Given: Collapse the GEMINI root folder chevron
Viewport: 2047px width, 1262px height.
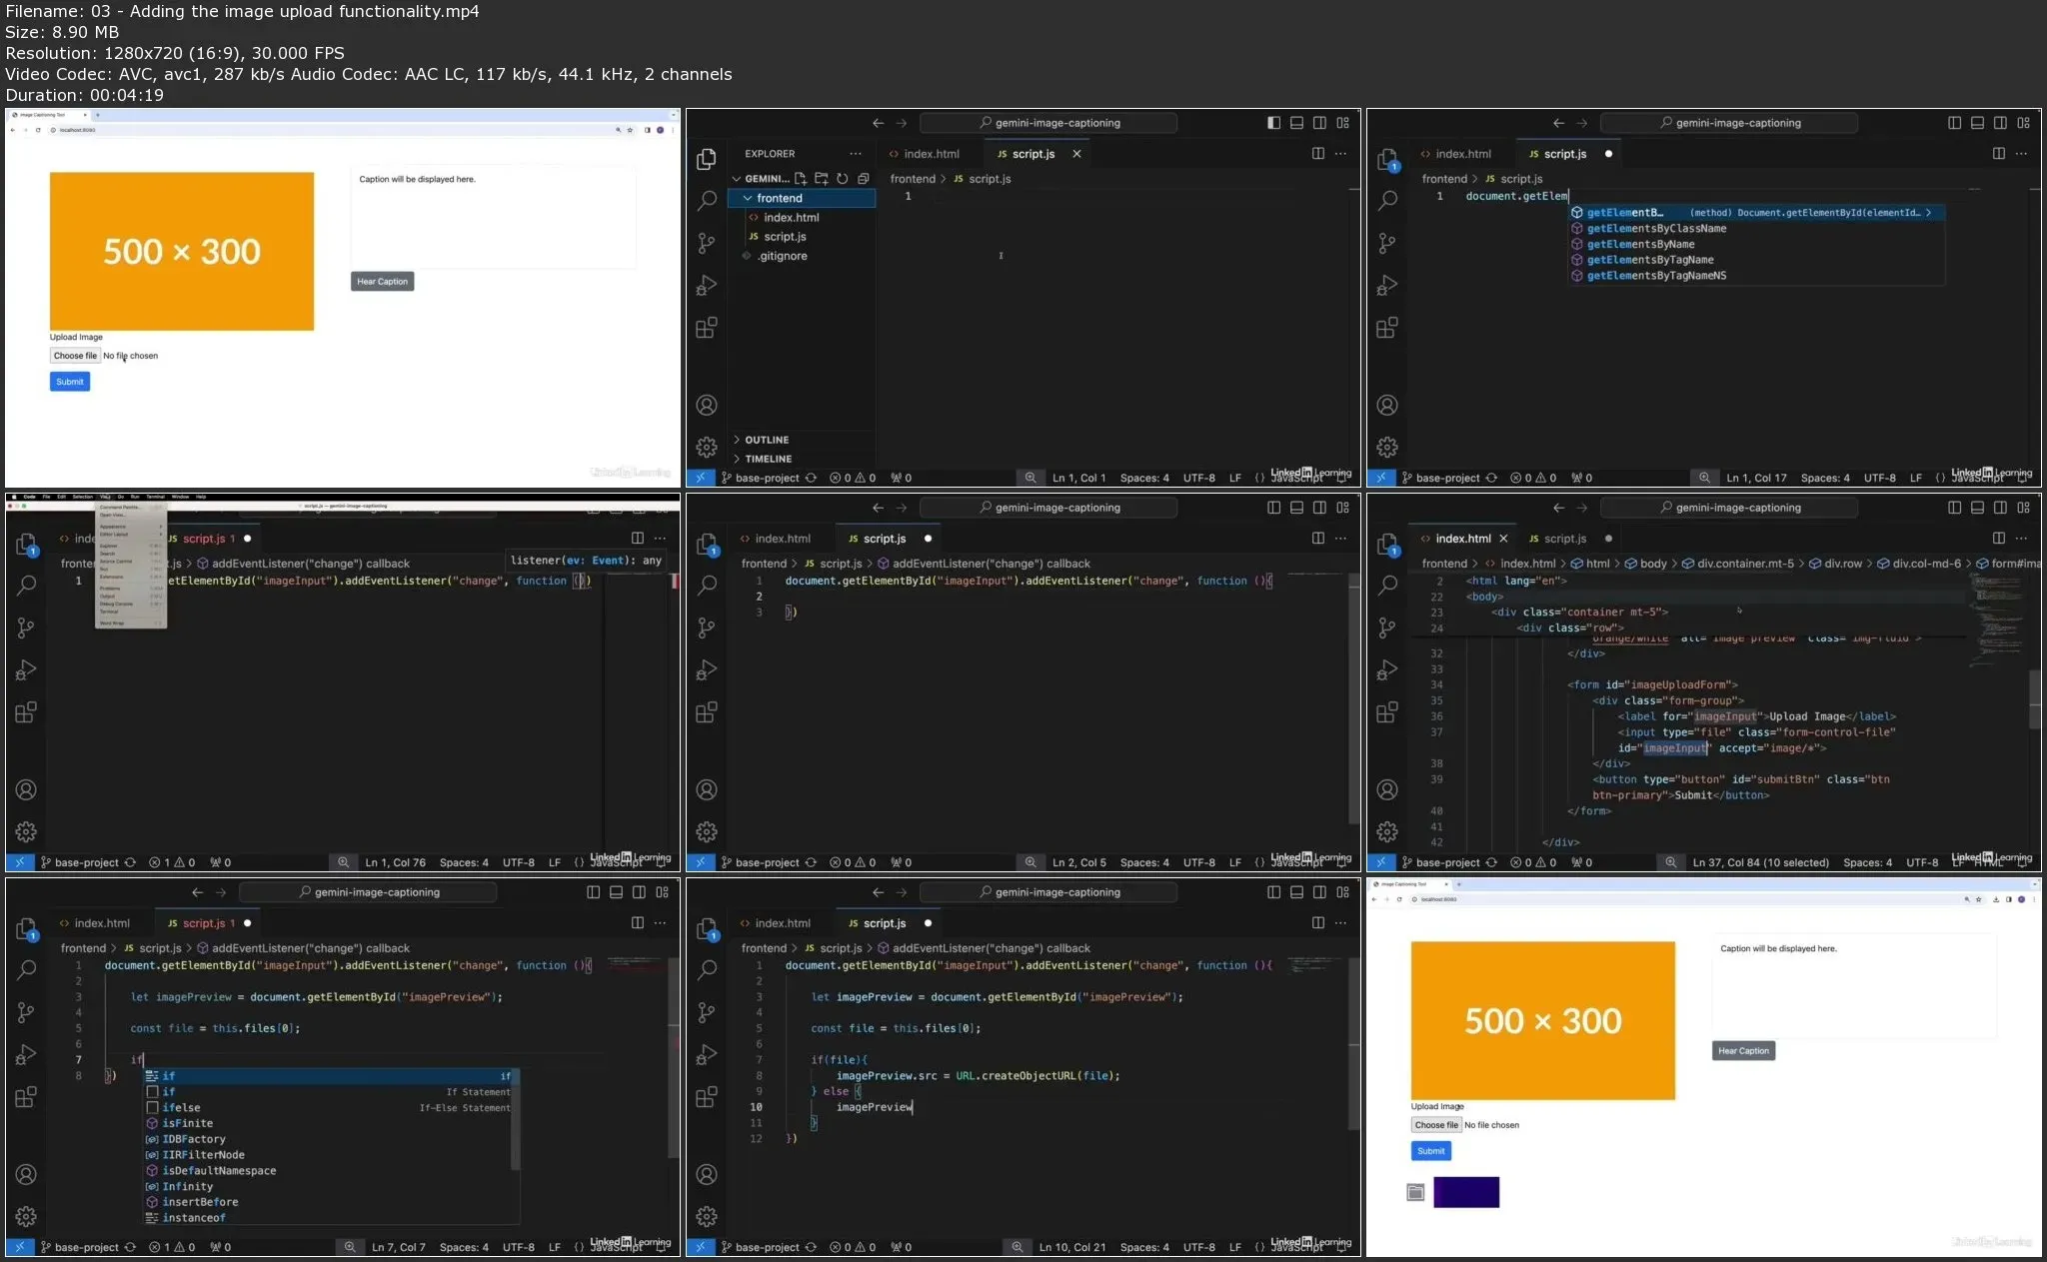Looking at the screenshot, I should click(737, 179).
